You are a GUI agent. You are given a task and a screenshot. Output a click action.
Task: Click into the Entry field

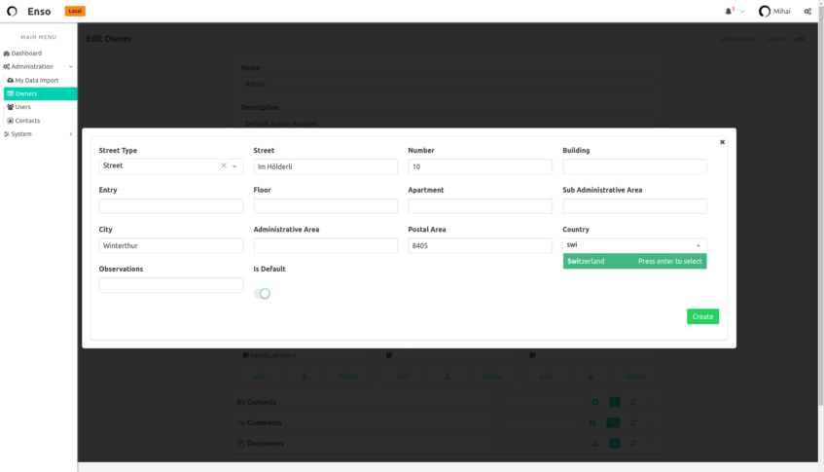(x=171, y=206)
